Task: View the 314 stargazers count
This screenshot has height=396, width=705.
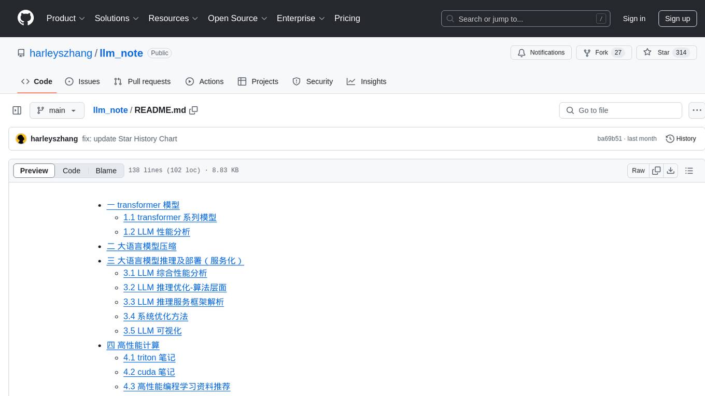Action: click(x=681, y=53)
